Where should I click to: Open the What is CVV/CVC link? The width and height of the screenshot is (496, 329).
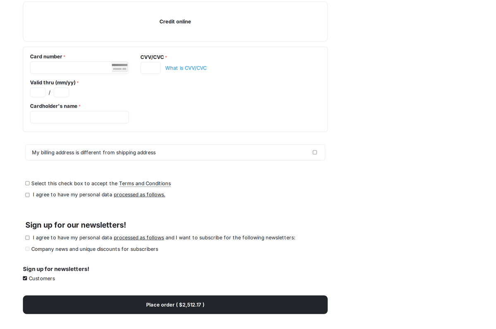[186, 68]
